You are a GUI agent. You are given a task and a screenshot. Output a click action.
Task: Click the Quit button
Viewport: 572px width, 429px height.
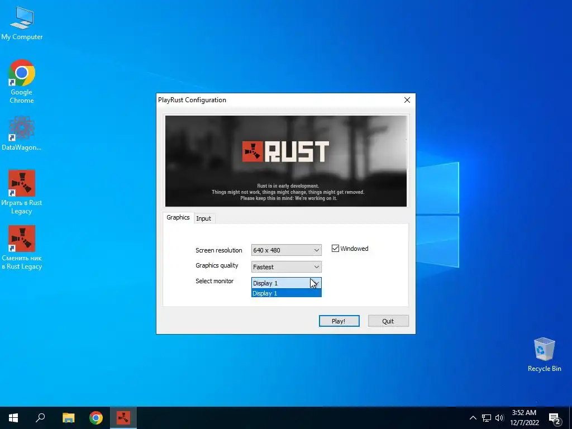tap(388, 321)
